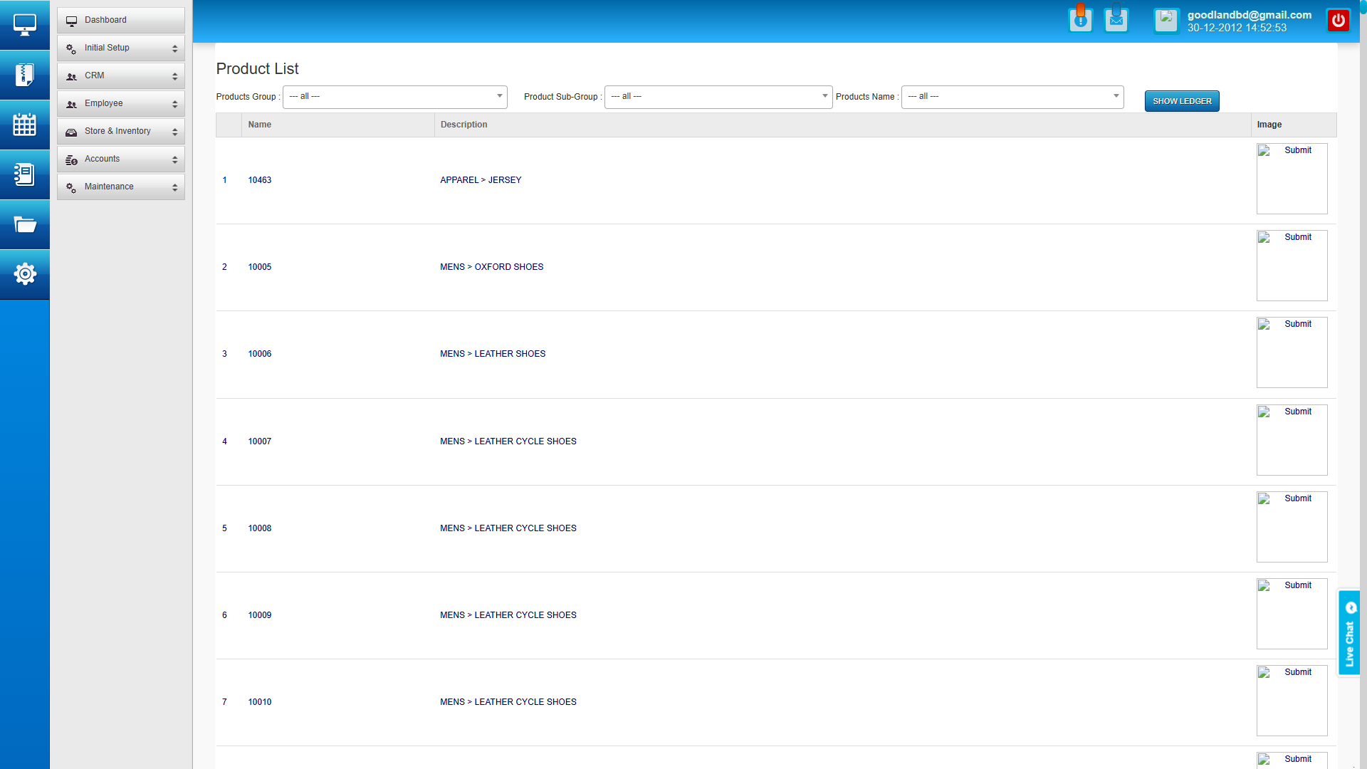Expand the Store & Inventory menu
This screenshot has width=1367, height=769.
(x=120, y=131)
